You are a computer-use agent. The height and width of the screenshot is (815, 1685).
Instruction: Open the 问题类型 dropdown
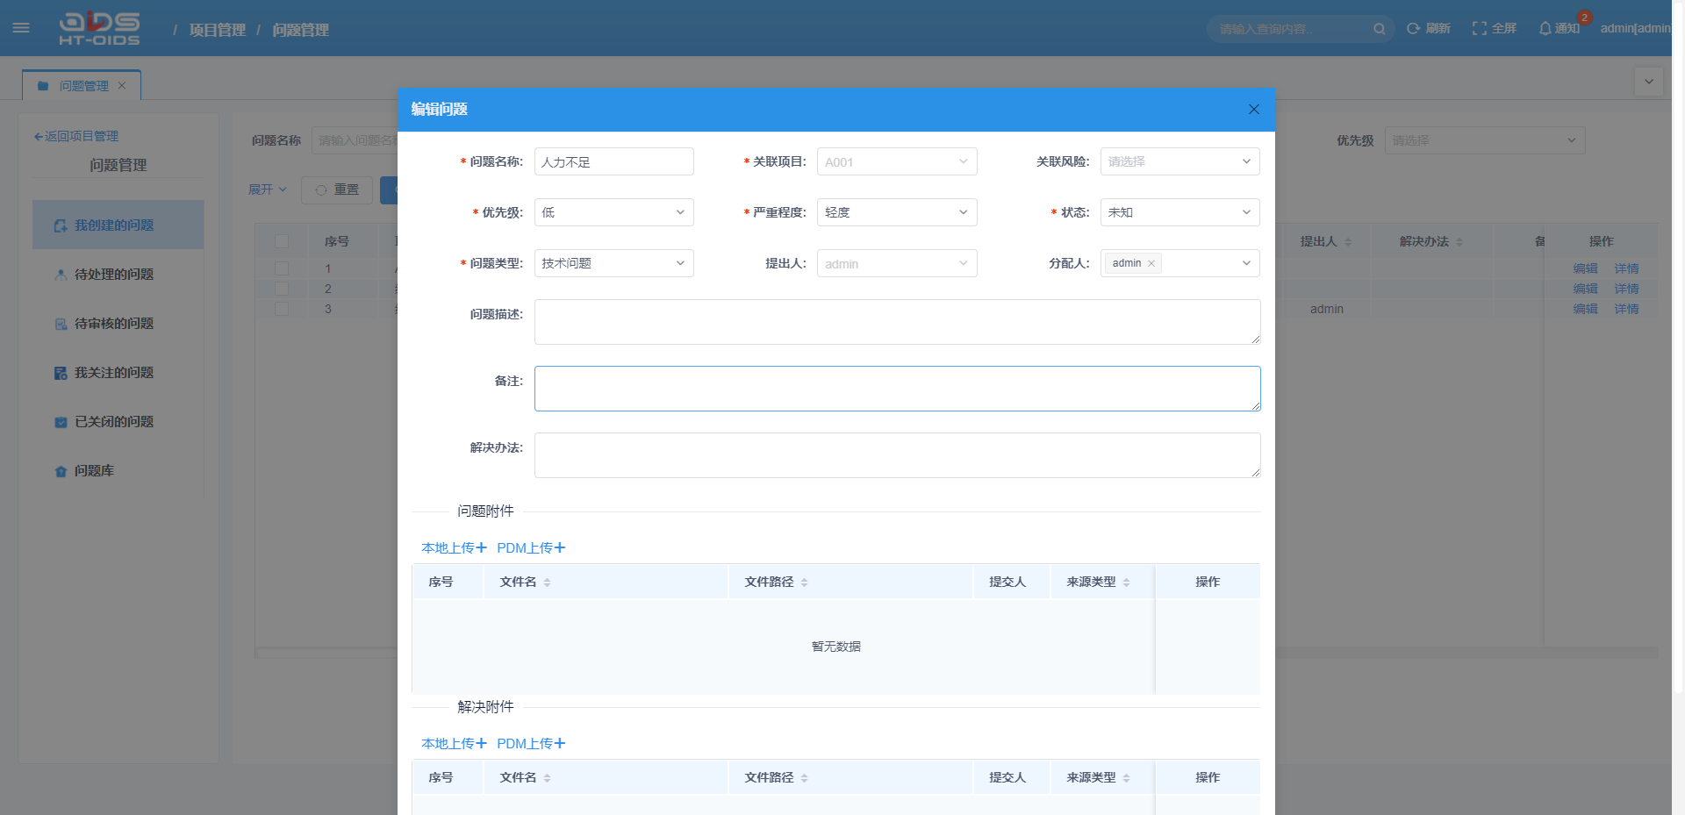[614, 263]
